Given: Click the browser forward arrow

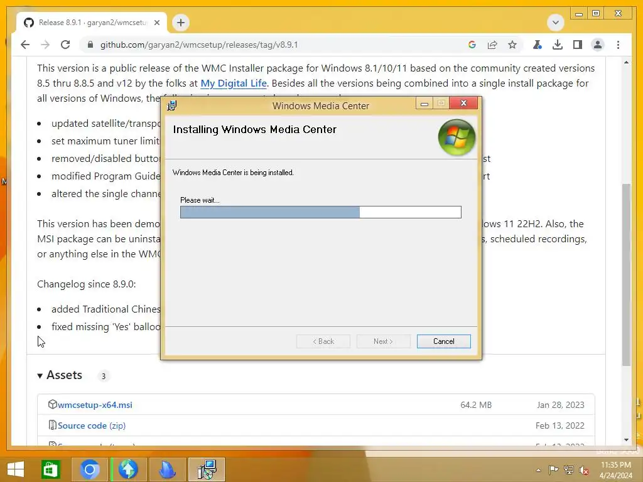Looking at the screenshot, I should click(x=45, y=45).
